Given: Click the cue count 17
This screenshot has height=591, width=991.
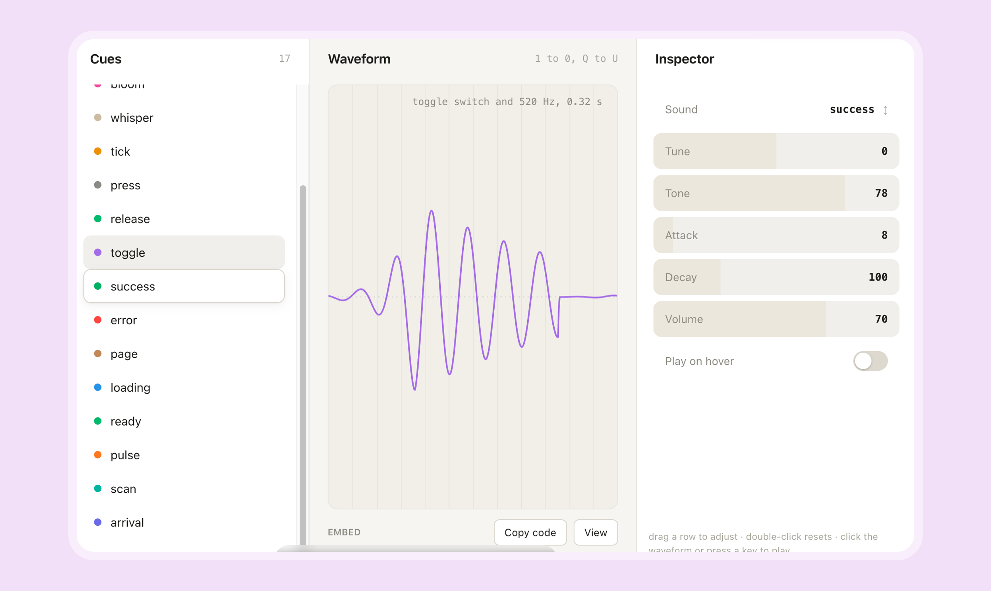Looking at the screenshot, I should (284, 59).
